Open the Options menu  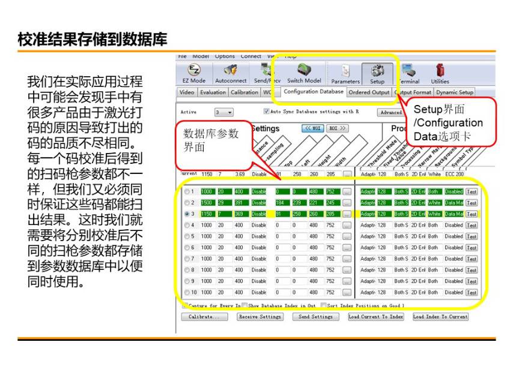[x=225, y=56]
